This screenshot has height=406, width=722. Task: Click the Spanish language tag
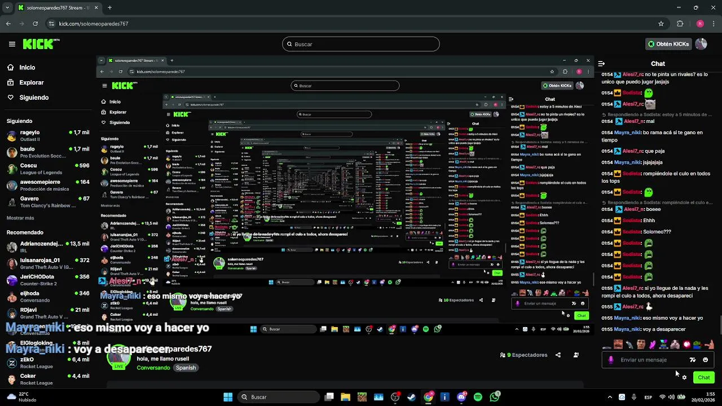coord(186,368)
